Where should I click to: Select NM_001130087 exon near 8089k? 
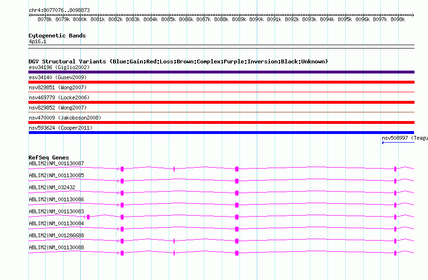click(x=237, y=169)
